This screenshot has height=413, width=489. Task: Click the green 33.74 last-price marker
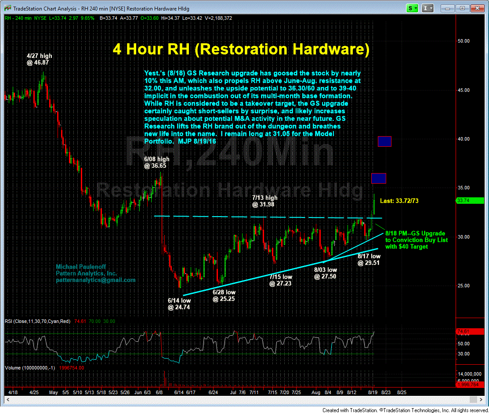pyautogui.click(x=470, y=201)
